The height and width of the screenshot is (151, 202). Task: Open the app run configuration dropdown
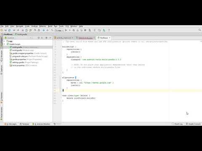[x=59, y=30]
